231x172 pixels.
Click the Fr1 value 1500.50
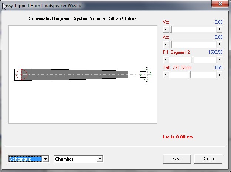coord(215,52)
